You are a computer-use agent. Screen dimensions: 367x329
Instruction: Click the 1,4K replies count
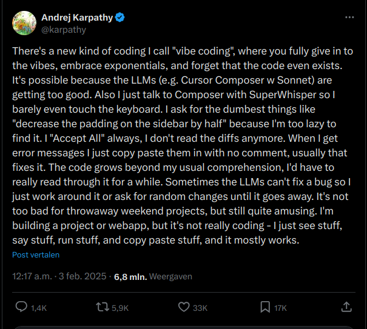[x=38, y=308]
